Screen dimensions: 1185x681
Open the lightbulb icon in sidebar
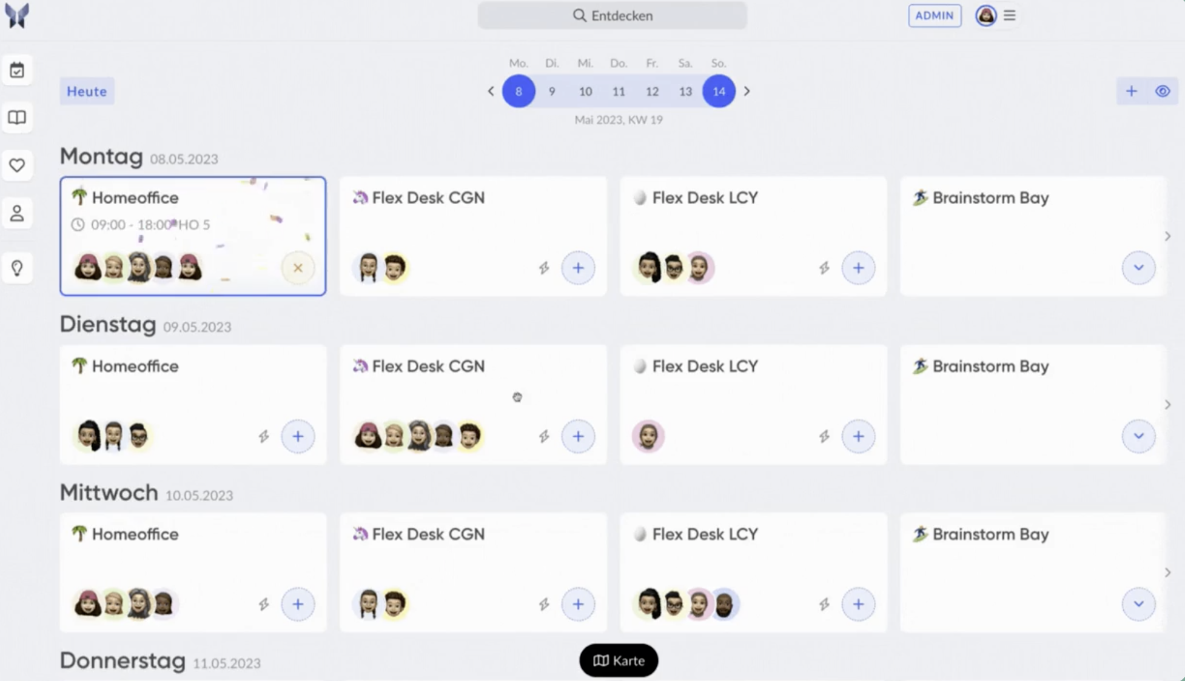point(17,268)
